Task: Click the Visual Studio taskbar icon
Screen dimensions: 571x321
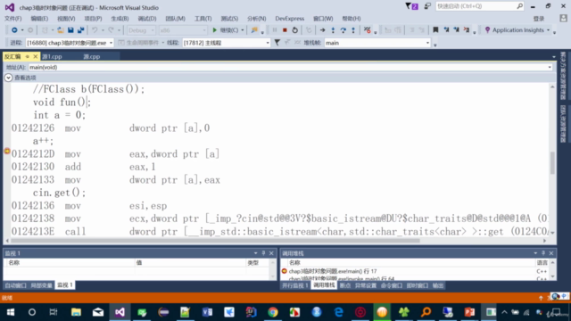Action: point(120,312)
